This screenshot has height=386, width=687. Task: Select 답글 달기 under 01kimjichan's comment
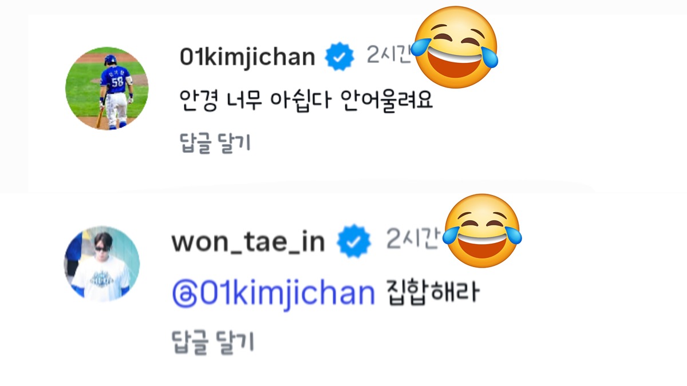tap(215, 143)
